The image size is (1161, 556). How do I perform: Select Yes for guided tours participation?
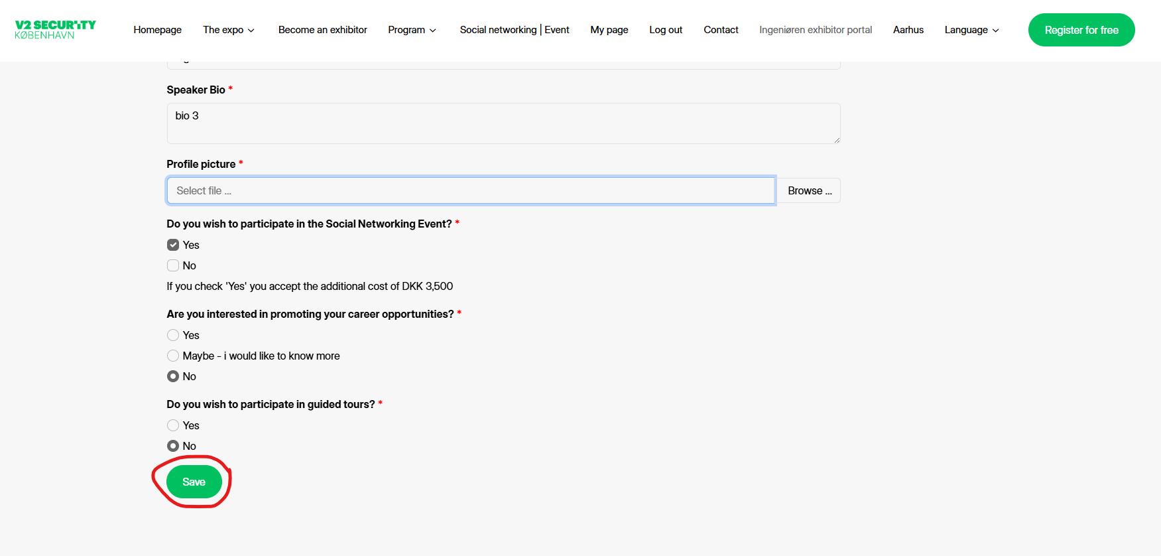(173, 425)
